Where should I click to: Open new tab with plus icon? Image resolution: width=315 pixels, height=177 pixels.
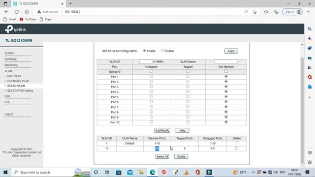coord(70,3)
